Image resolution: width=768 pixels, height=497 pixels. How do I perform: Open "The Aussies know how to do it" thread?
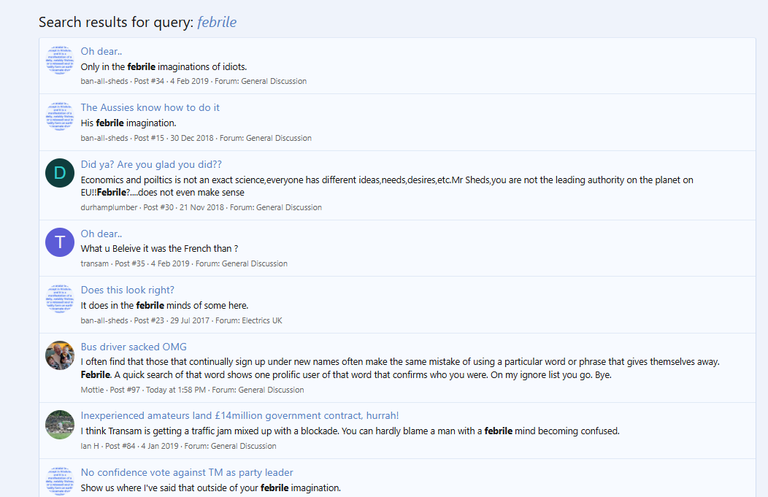150,107
